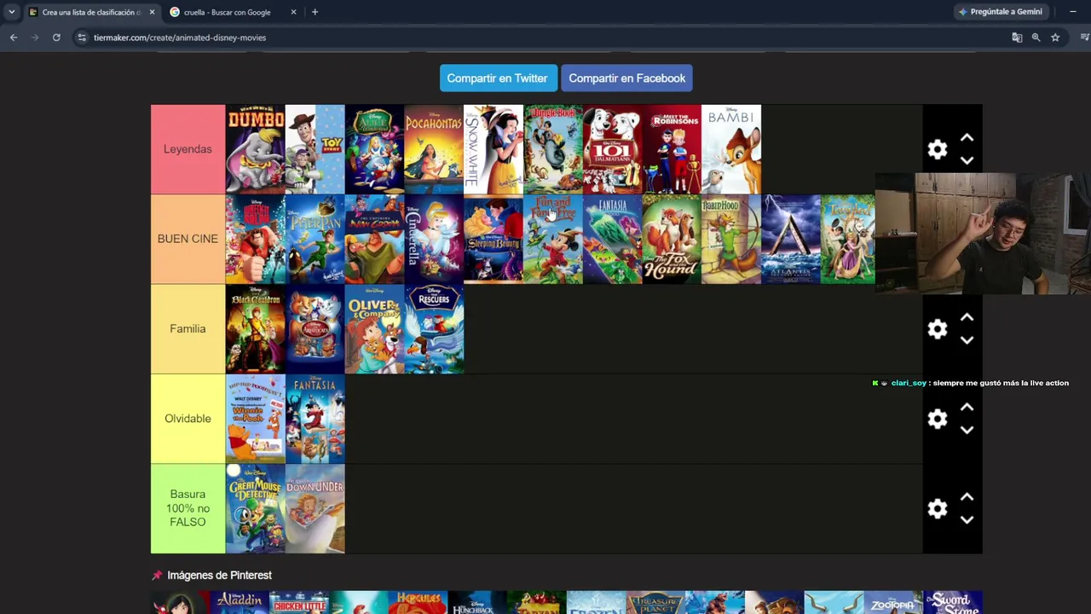1091x614 pixels.
Task: Choose the Rescuers poster in Familia tier
Action: coord(434,329)
